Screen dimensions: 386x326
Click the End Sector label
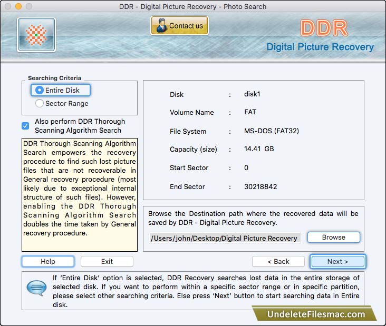(x=187, y=186)
